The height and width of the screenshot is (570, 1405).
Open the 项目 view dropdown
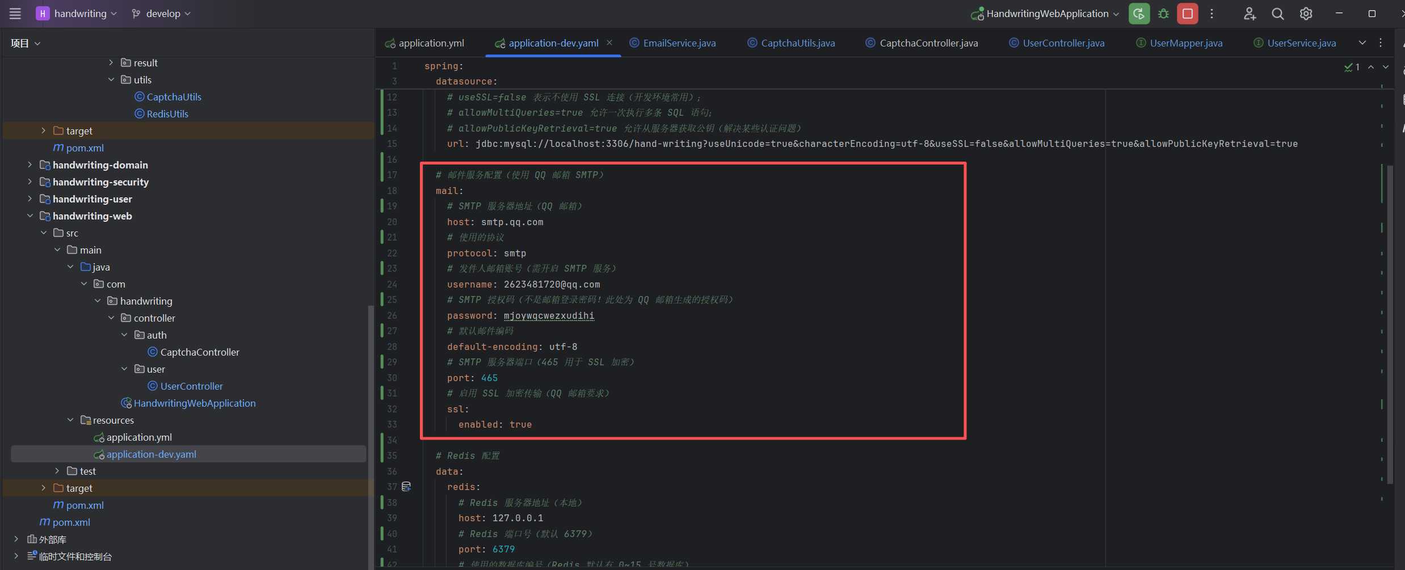pyautogui.click(x=26, y=43)
